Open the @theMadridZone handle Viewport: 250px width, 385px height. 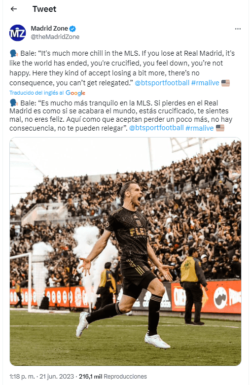click(55, 37)
